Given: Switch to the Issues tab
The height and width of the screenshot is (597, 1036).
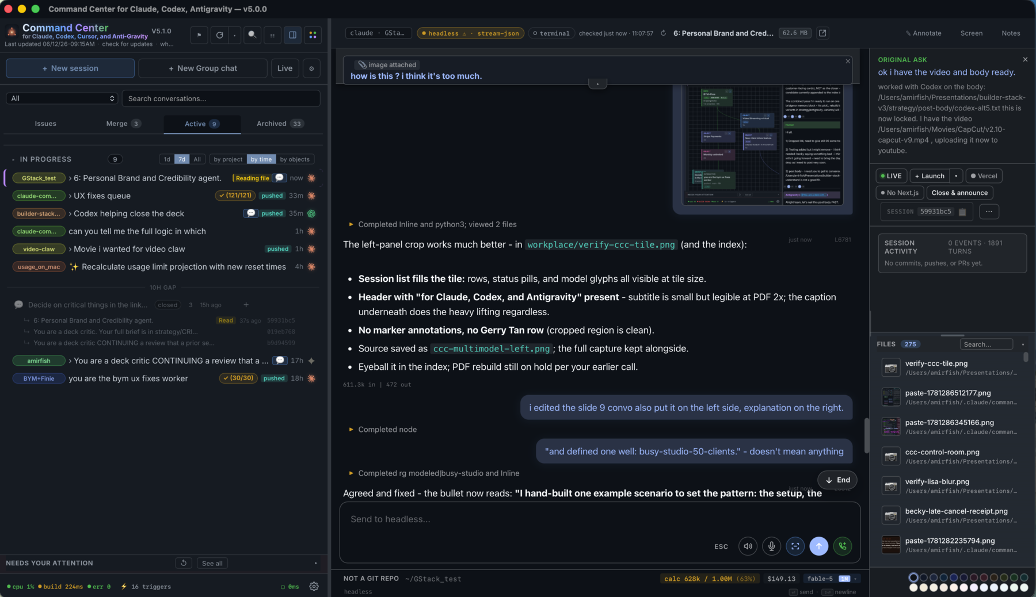Looking at the screenshot, I should (45, 124).
